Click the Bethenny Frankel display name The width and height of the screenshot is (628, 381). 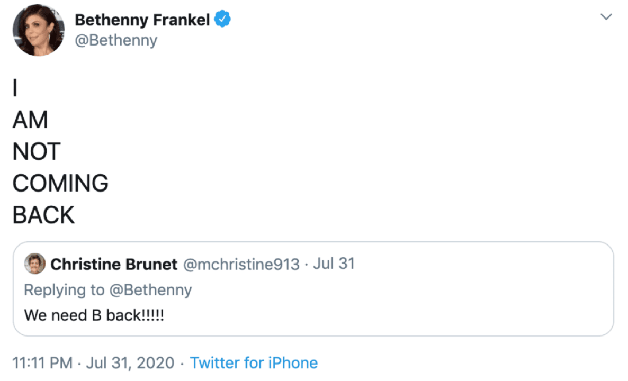coord(142,20)
